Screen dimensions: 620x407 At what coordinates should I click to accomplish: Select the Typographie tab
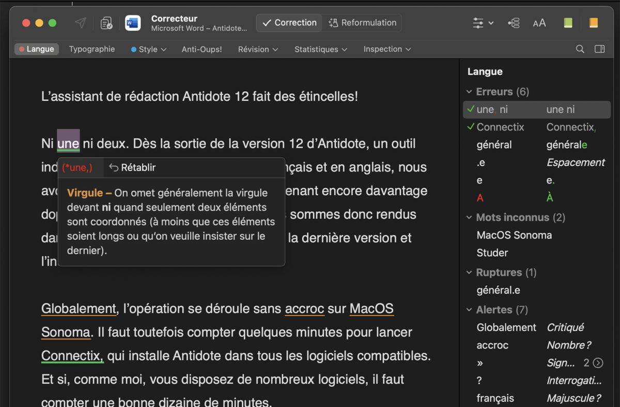point(92,49)
